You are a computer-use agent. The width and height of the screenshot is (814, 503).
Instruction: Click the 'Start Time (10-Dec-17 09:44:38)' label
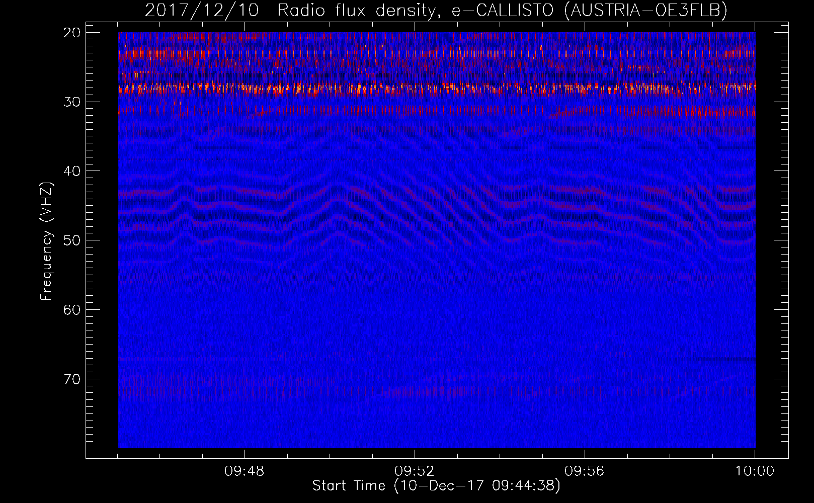436,486
